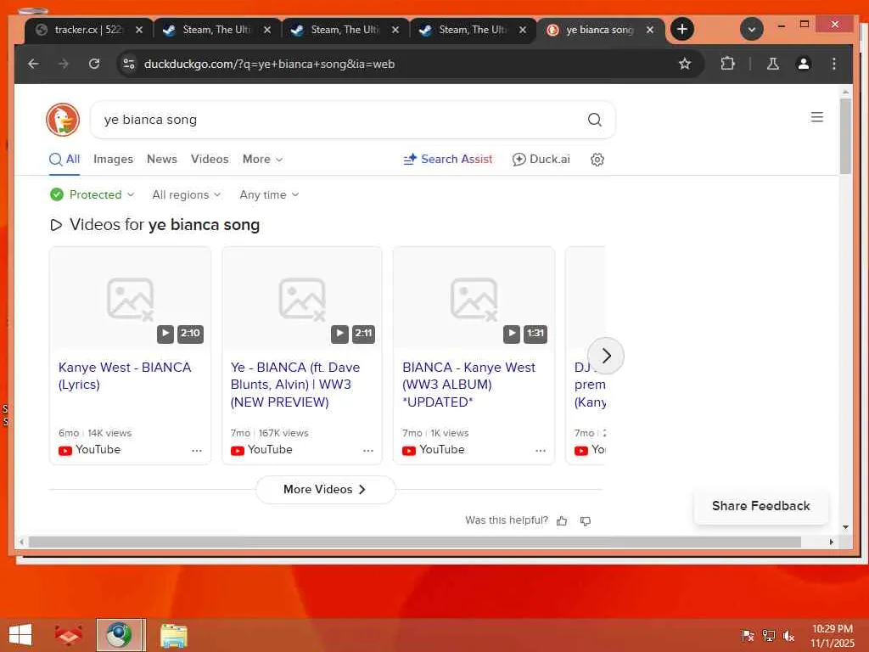
Task: Open Kanye West - BIANCA (Lyrics) link
Action: point(125,376)
